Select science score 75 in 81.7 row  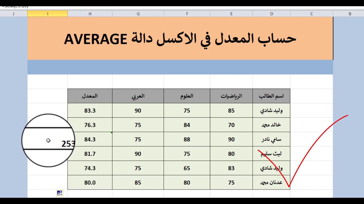(x=187, y=154)
